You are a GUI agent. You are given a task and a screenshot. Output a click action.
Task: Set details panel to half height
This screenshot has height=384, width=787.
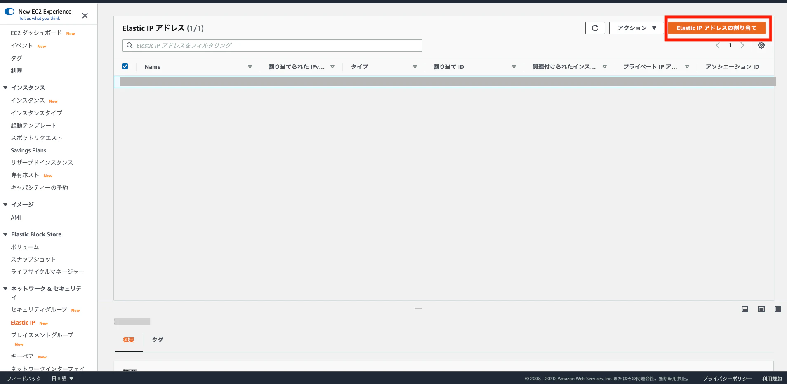pyautogui.click(x=761, y=309)
